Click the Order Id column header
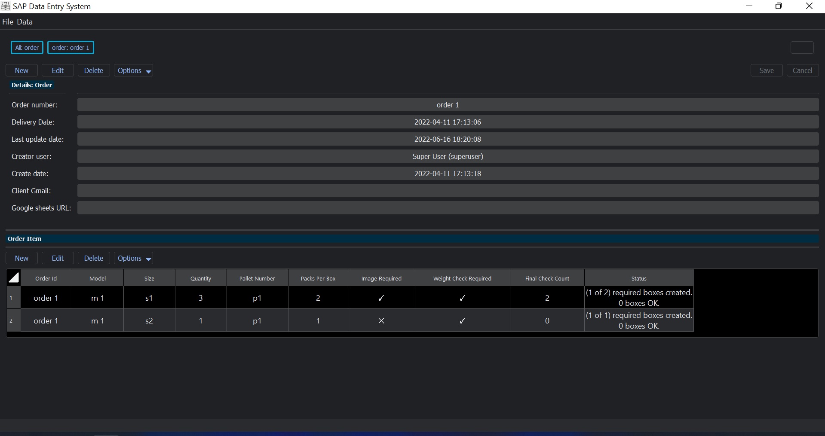The width and height of the screenshot is (825, 436). [46, 278]
